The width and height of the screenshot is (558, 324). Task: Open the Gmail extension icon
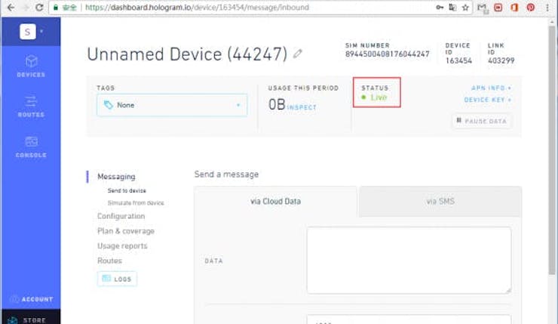tap(482, 8)
